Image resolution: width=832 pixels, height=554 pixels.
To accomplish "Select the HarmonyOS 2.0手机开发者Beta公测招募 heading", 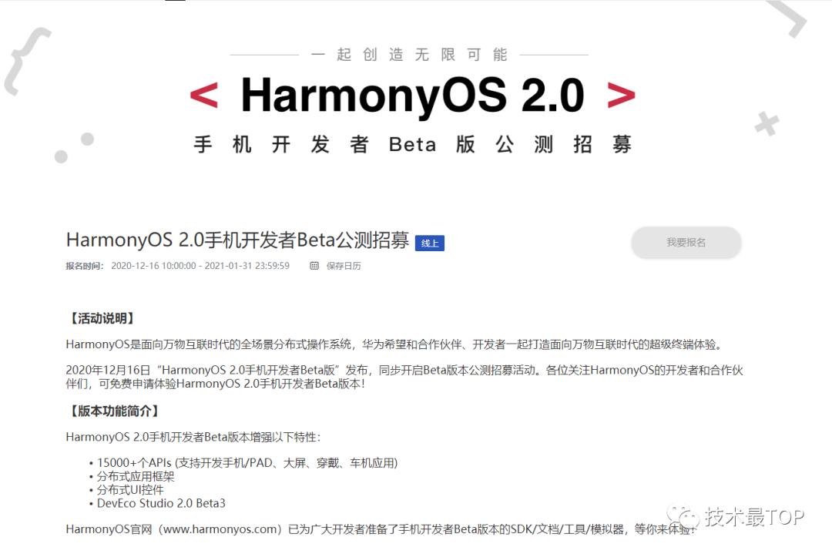I will [x=238, y=240].
